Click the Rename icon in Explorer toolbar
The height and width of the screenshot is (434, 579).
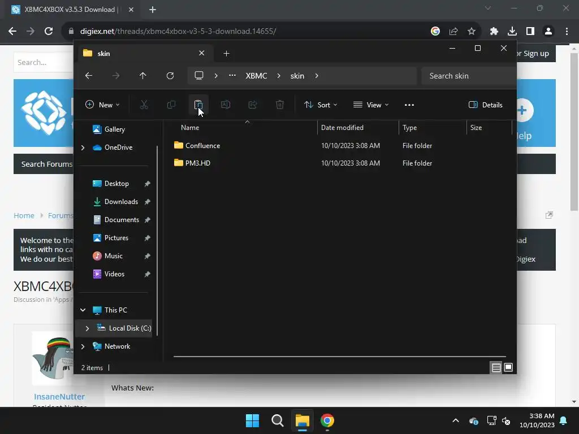coord(226,105)
